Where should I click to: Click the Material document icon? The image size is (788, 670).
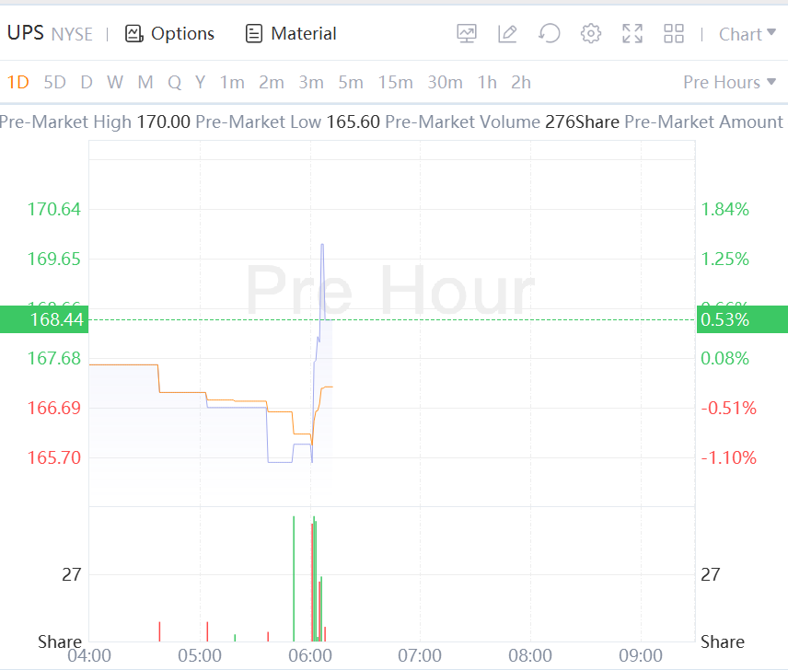click(x=254, y=34)
